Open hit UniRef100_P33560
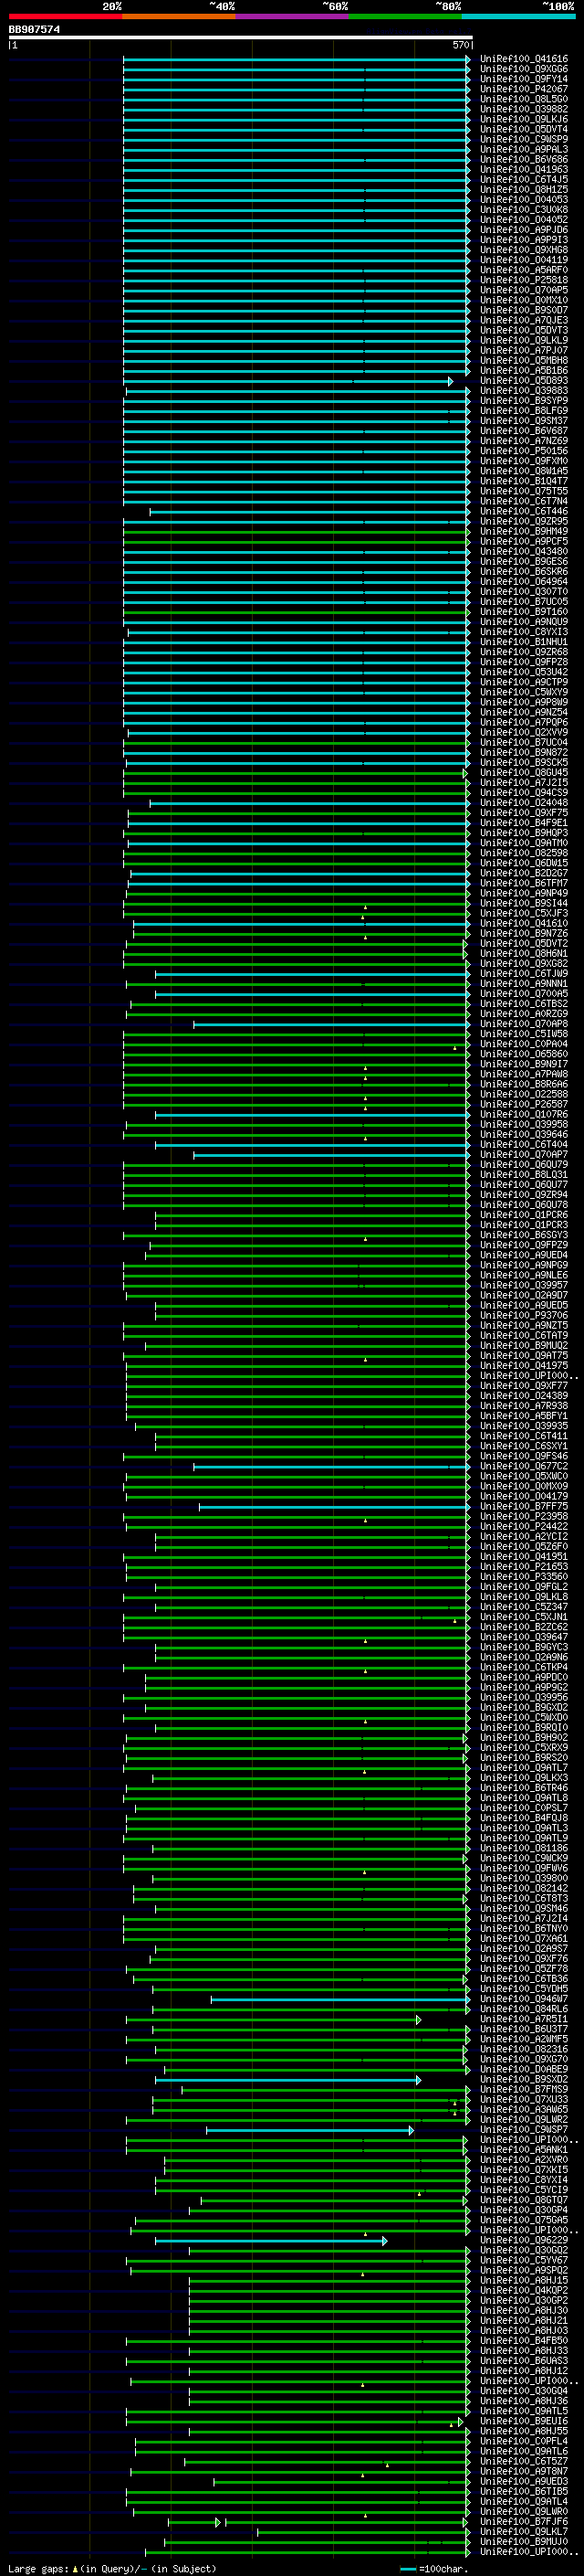 (524, 1577)
